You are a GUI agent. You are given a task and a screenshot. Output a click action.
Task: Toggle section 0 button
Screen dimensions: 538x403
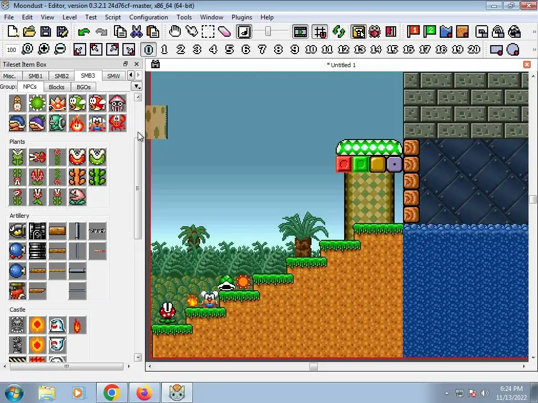pyautogui.click(x=148, y=50)
